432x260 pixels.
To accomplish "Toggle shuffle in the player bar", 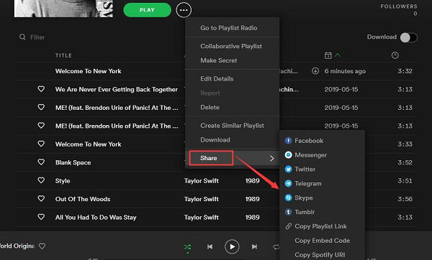I will [188, 247].
